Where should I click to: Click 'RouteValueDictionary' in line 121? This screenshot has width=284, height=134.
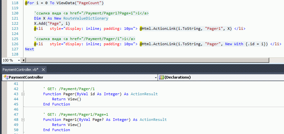(86, 19)
